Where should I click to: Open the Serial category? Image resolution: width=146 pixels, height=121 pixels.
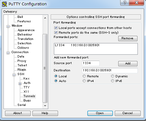click(x=21, y=105)
